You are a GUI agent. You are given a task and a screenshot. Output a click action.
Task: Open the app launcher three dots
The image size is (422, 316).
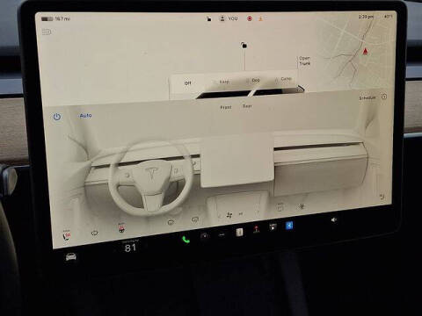(x=222, y=234)
